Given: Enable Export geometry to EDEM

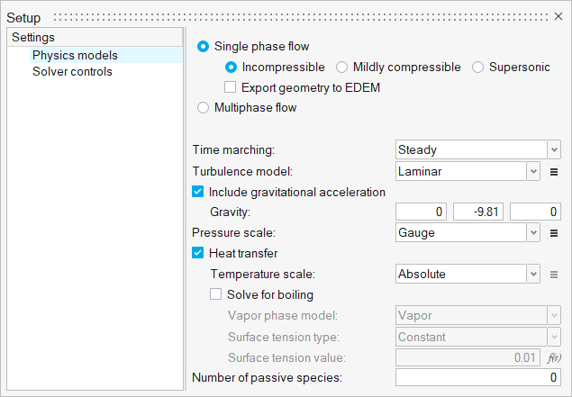Looking at the screenshot, I should [x=231, y=87].
